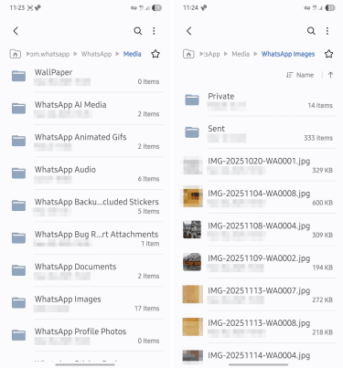Jump to truncated WhatsApp breadcrumb in right screen
343x368 pixels.
tap(210, 54)
